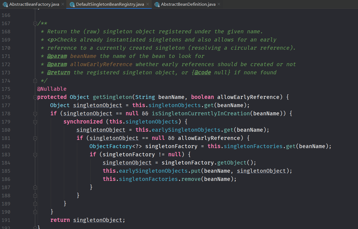Click line number 176 in the gutter
The height and width of the screenshot is (229, 358).
[x=6, y=97]
